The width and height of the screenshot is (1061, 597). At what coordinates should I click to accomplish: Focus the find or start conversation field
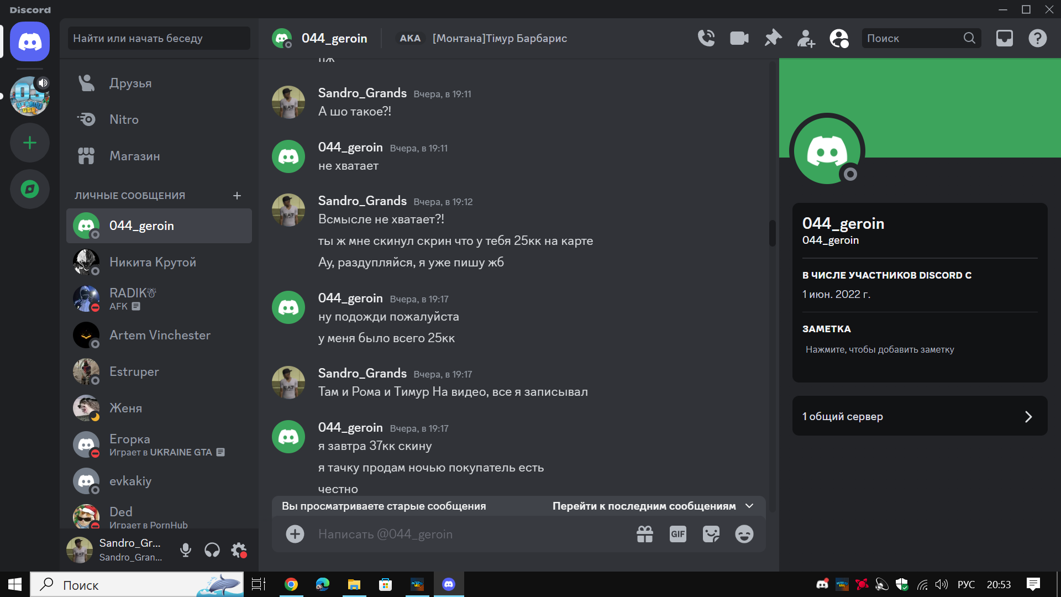pyautogui.click(x=159, y=38)
